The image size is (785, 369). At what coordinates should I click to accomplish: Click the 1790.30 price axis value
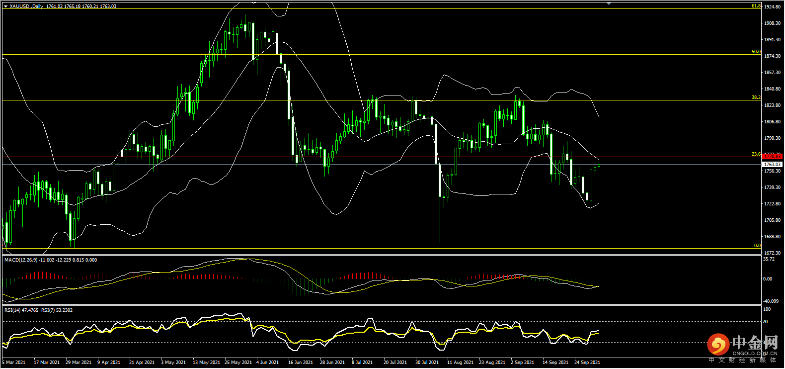[772, 138]
